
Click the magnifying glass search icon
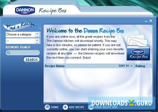(x=9, y=53)
